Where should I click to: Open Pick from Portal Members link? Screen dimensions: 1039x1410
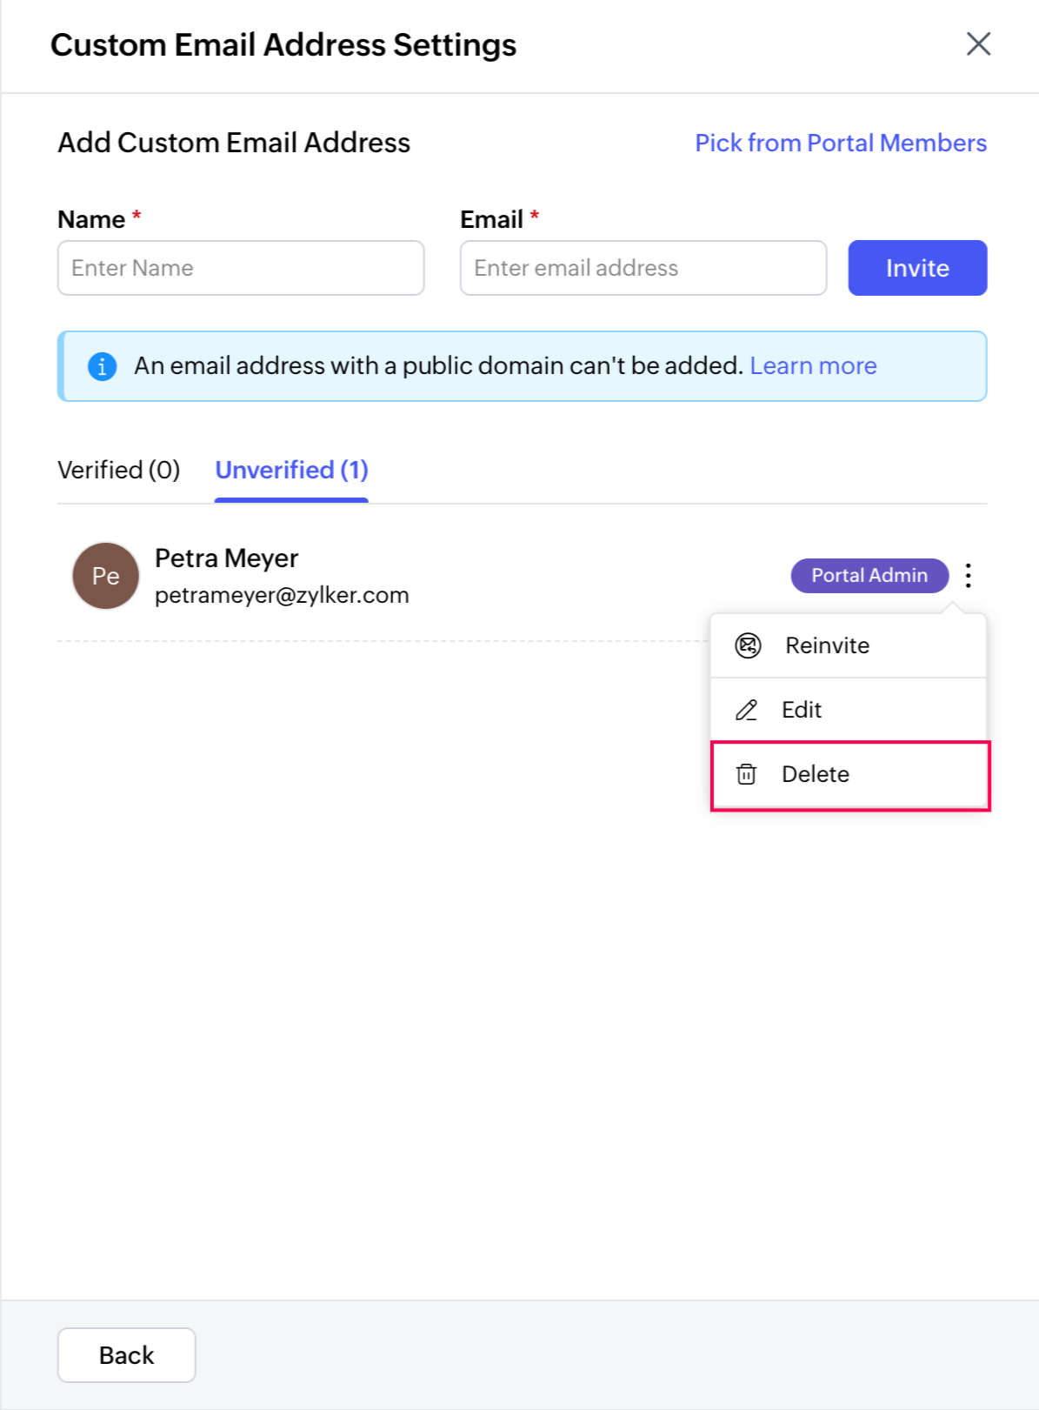(x=841, y=143)
